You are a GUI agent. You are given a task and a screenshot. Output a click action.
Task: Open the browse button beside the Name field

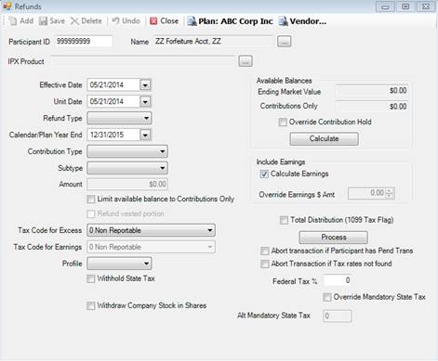[284, 42]
